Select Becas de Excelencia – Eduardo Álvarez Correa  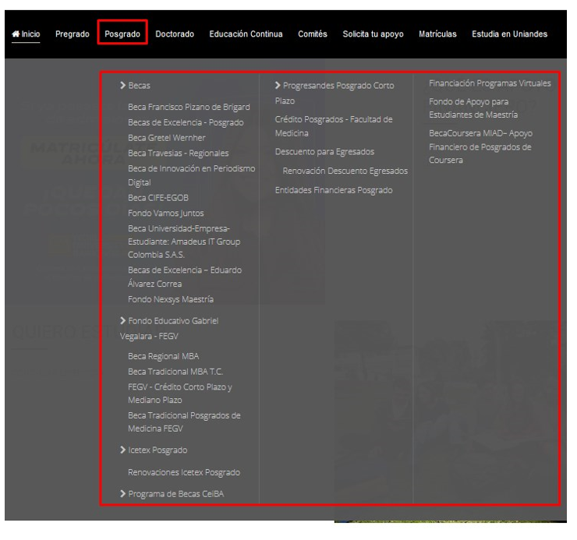(x=185, y=277)
